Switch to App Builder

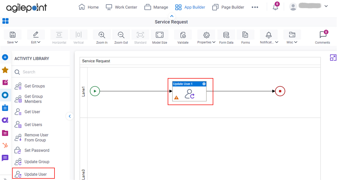pos(190,7)
